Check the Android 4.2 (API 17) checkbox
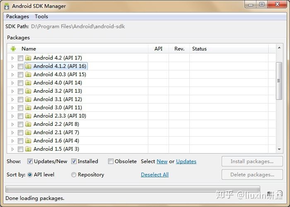Viewport: 290px width, 207px height. point(20,58)
